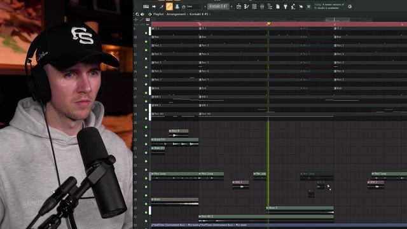The image size is (407, 229).
Task: Click track 20 number label
Action: click(x=135, y=123)
